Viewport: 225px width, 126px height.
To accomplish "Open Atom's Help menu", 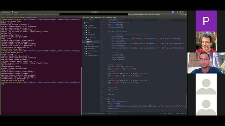I will point(115,17).
